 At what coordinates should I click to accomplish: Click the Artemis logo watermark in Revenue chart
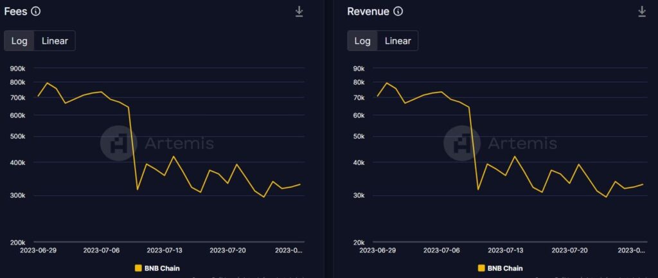point(462,143)
